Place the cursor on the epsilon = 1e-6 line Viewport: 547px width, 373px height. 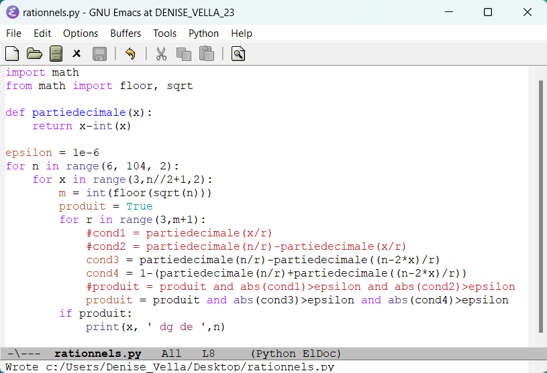pyautogui.click(x=52, y=153)
